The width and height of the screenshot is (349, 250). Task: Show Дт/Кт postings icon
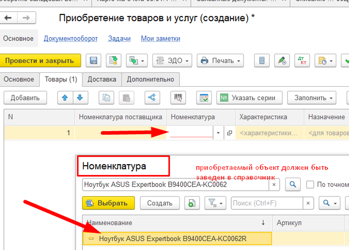pyautogui.click(x=302, y=61)
